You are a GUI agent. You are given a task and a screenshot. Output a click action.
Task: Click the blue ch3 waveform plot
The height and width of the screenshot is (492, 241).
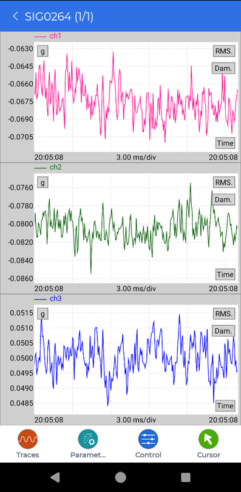click(x=135, y=359)
